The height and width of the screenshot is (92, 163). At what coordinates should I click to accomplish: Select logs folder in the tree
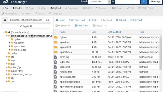13,60
